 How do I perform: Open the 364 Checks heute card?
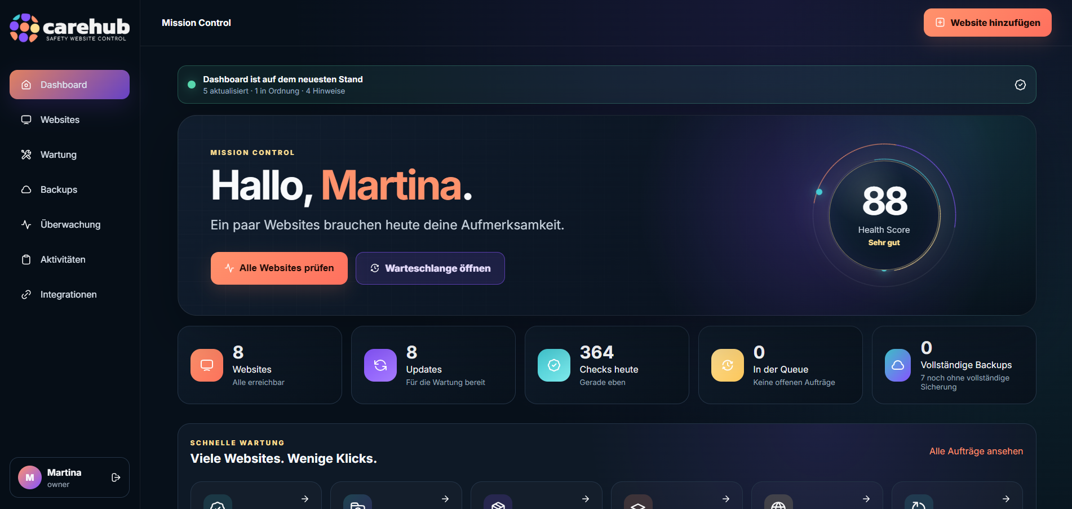point(607,365)
